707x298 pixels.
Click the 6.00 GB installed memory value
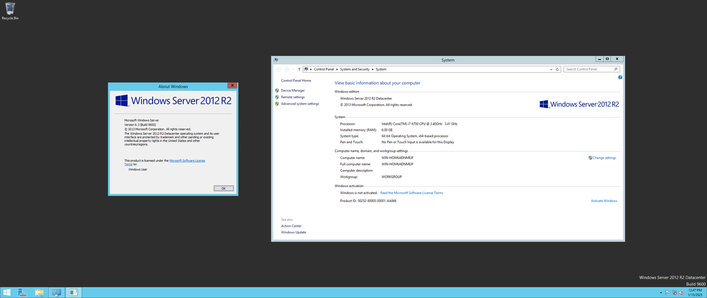click(387, 130)
